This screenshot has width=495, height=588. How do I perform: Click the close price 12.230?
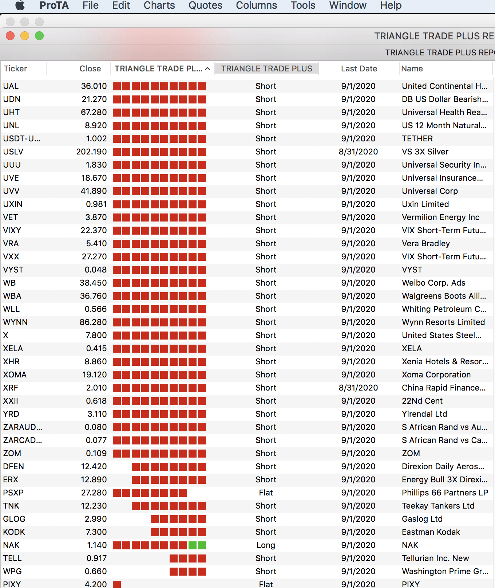94,506
